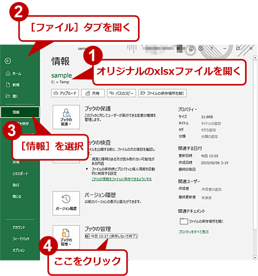The image size is (258, 276).
Task: Open the ブックの管理 (Manage Workbook) dropdown
Action: [66, 237]
